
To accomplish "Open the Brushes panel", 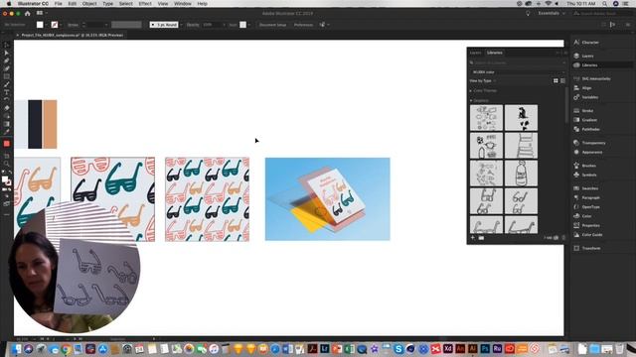I will pyautogui.click(x=584, y=166).
